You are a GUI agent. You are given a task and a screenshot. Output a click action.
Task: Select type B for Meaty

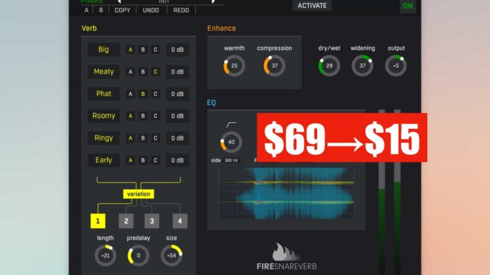click(143, 72)
